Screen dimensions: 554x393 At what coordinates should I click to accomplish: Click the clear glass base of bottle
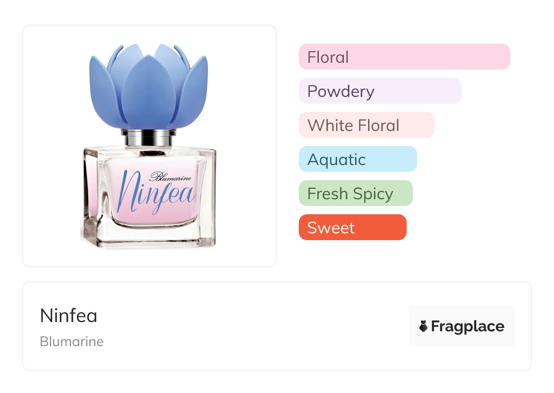[149, 237]
